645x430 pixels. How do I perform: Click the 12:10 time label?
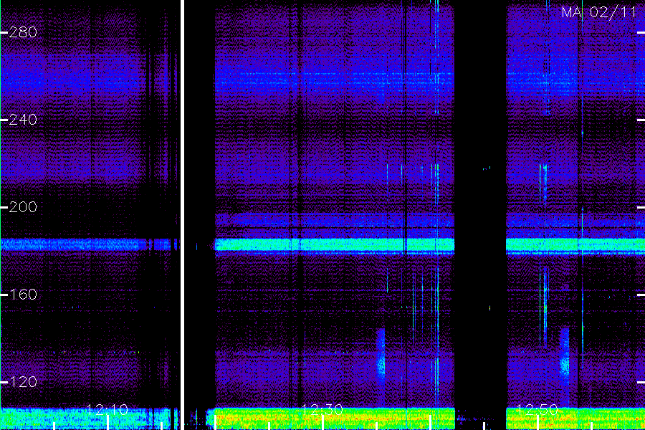tap(107, 409)
